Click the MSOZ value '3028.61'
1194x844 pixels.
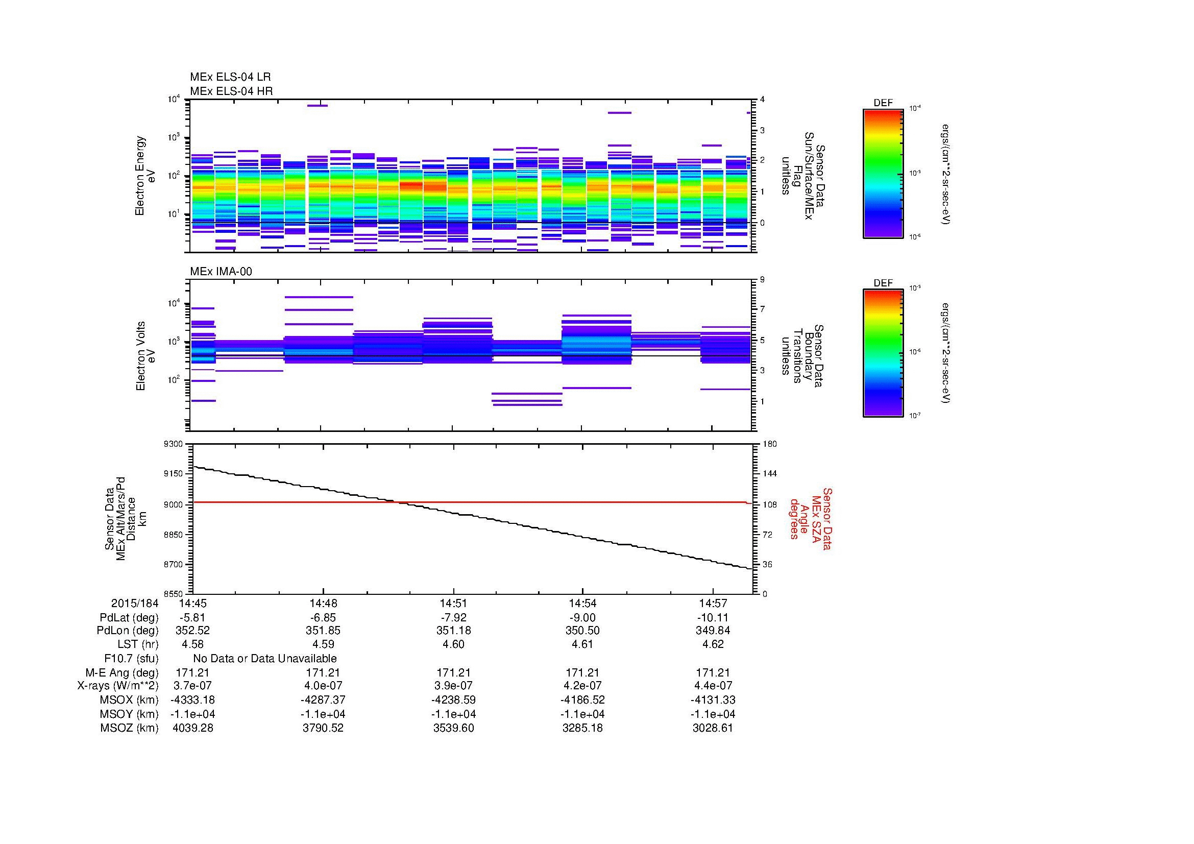713,728
